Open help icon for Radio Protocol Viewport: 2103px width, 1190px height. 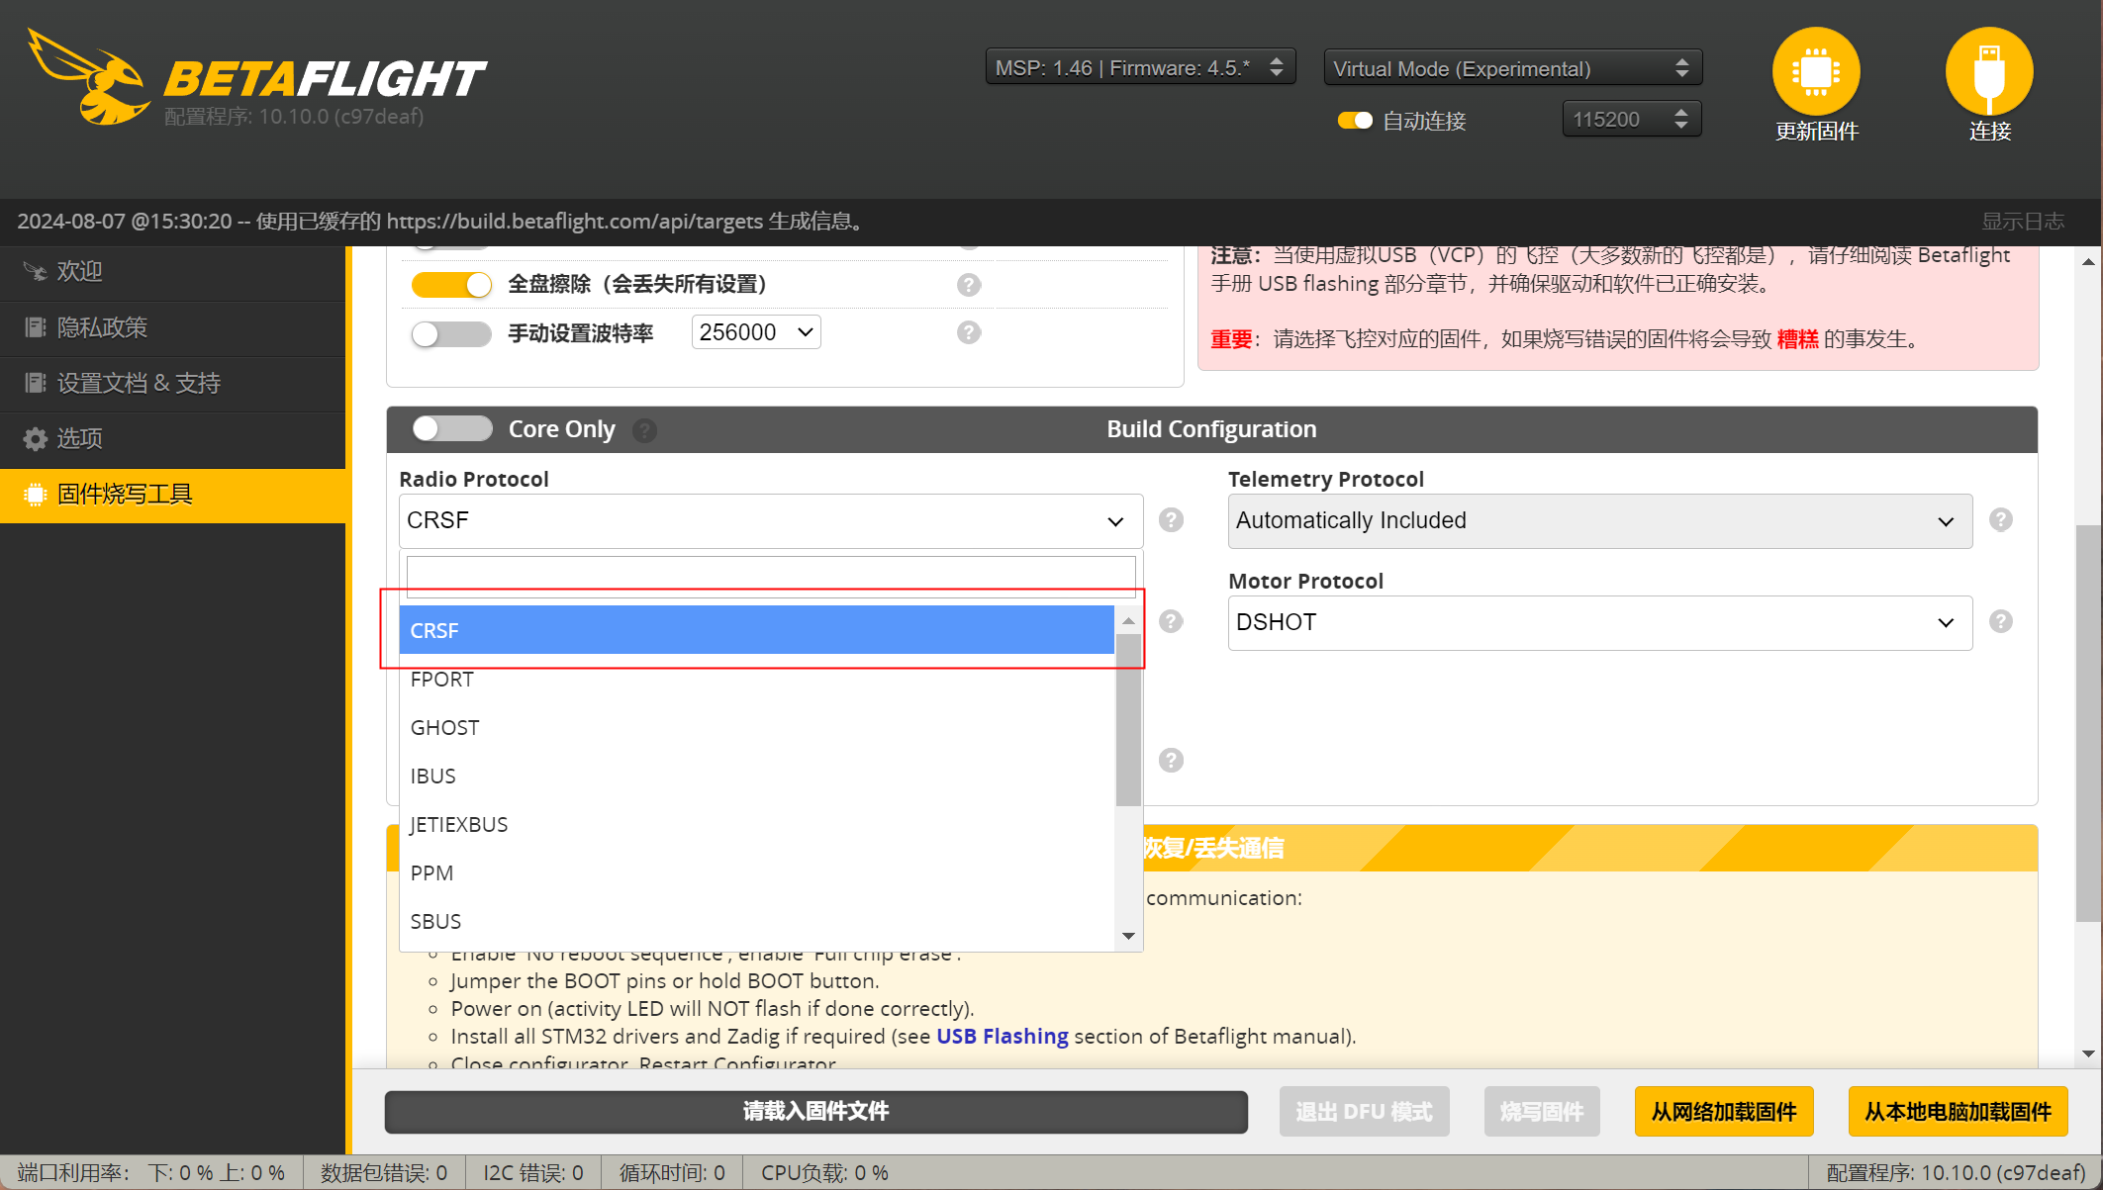tap(1171, 520)
